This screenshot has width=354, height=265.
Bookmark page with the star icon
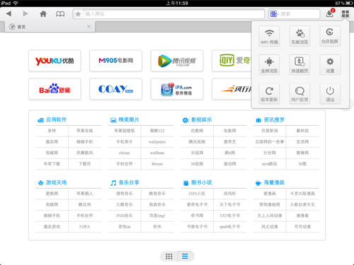tap(78, 14)
